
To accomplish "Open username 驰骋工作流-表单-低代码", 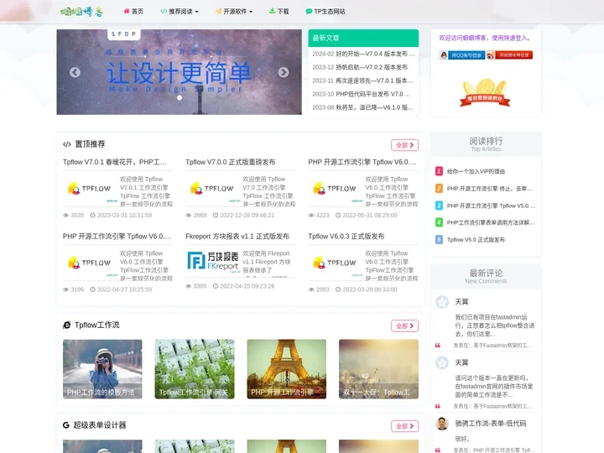I will coord(491,424).
